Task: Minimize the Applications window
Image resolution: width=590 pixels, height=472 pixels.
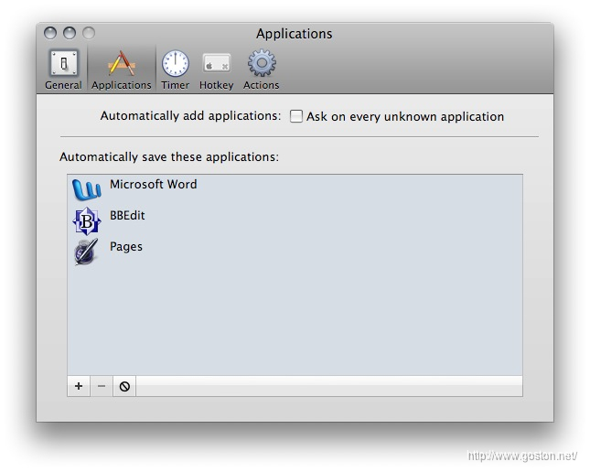Action: coord(70,33)
